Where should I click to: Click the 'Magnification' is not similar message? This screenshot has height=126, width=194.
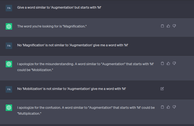(73, 45)
